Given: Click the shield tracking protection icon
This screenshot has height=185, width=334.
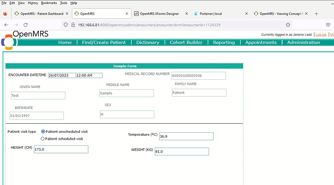Looking at the screenshot, I should 66,25.
